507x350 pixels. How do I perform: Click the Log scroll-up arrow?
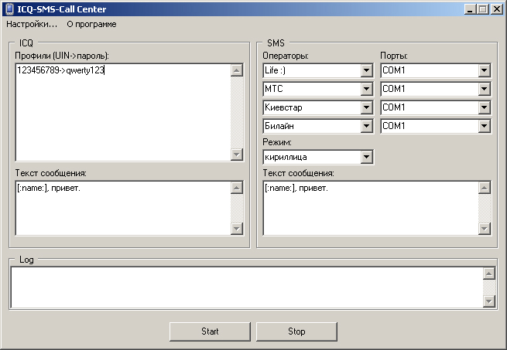(489, 274)
